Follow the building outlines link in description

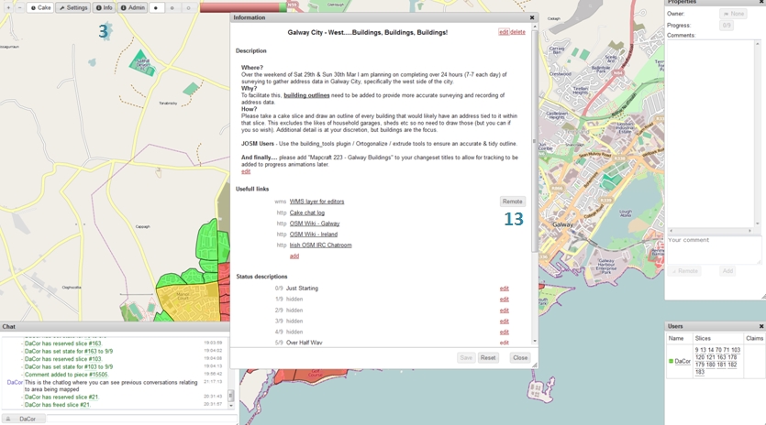[306, 95]
